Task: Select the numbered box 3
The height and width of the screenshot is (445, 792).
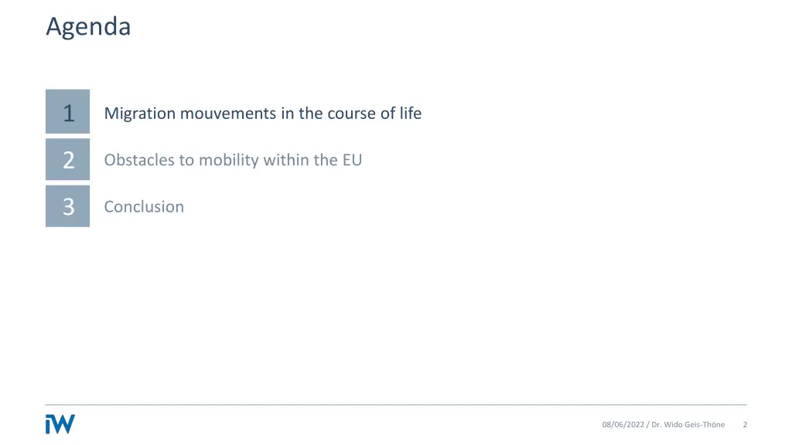Action: tap(68, 206)
